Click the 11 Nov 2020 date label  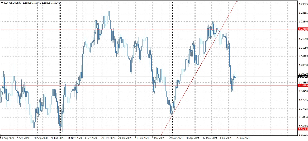tap(75, 138)
